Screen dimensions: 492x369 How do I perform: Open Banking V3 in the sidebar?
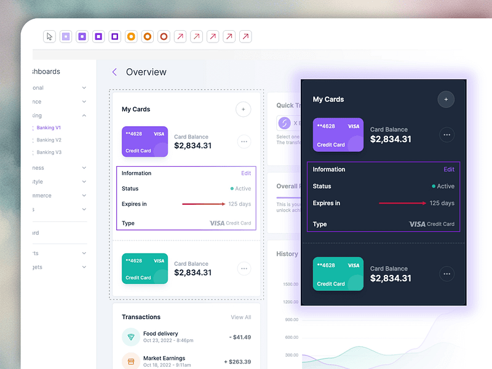[49, 152]
